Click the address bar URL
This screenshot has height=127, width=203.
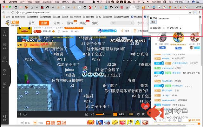35,13
